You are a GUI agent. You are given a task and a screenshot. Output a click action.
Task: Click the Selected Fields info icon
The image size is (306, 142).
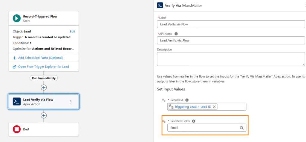(194, 121)
